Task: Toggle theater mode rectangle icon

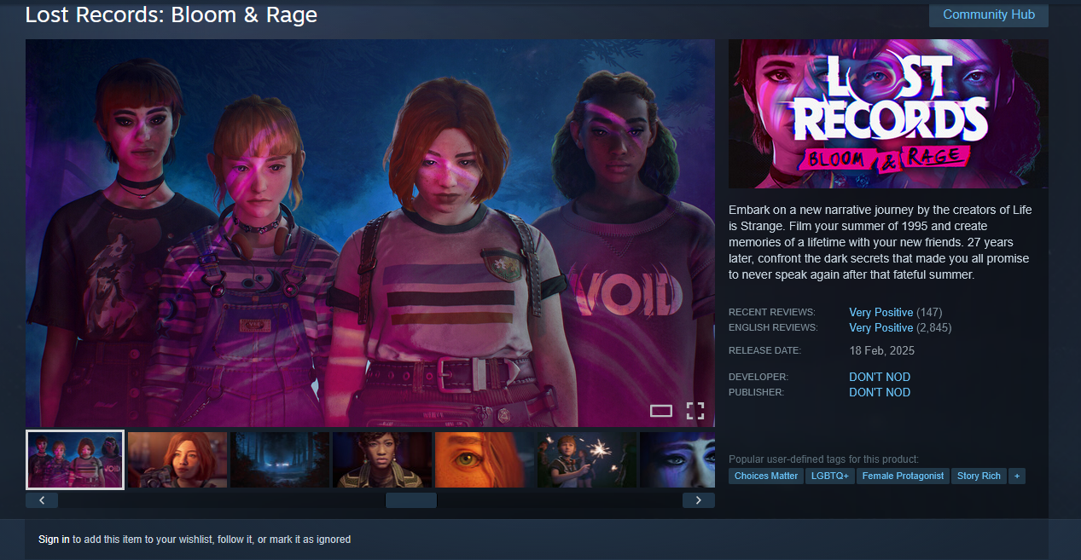Action: coord(661,411)
